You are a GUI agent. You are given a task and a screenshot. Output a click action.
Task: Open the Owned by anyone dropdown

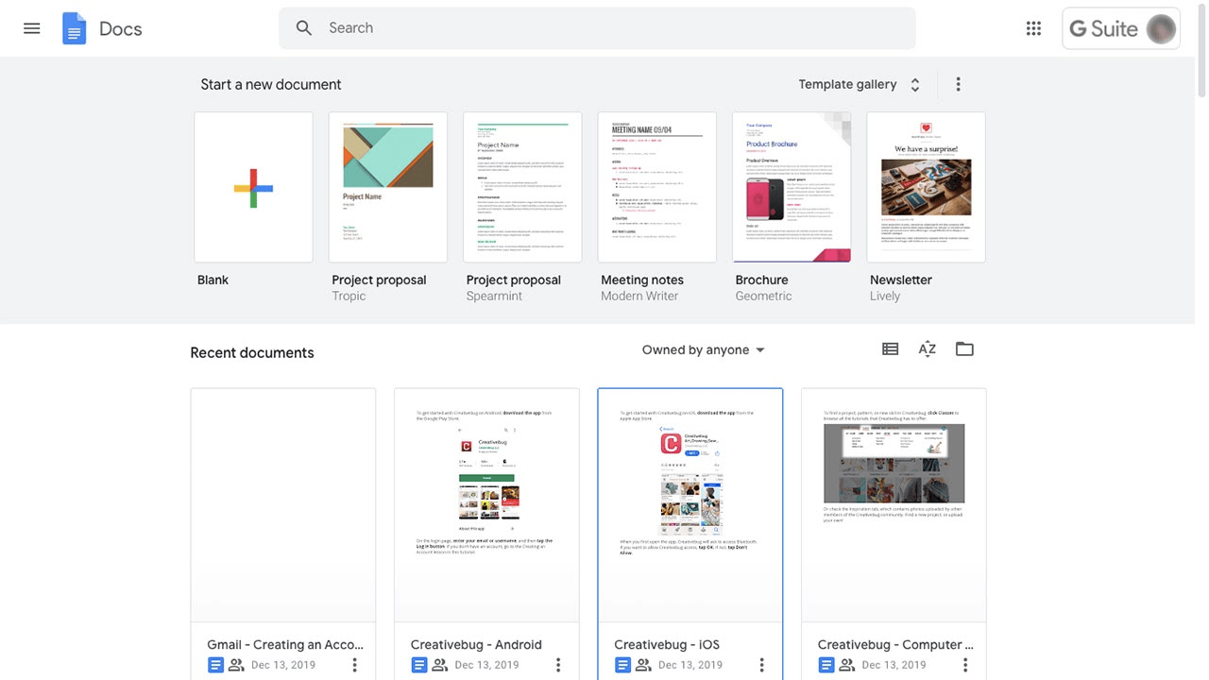703,350
